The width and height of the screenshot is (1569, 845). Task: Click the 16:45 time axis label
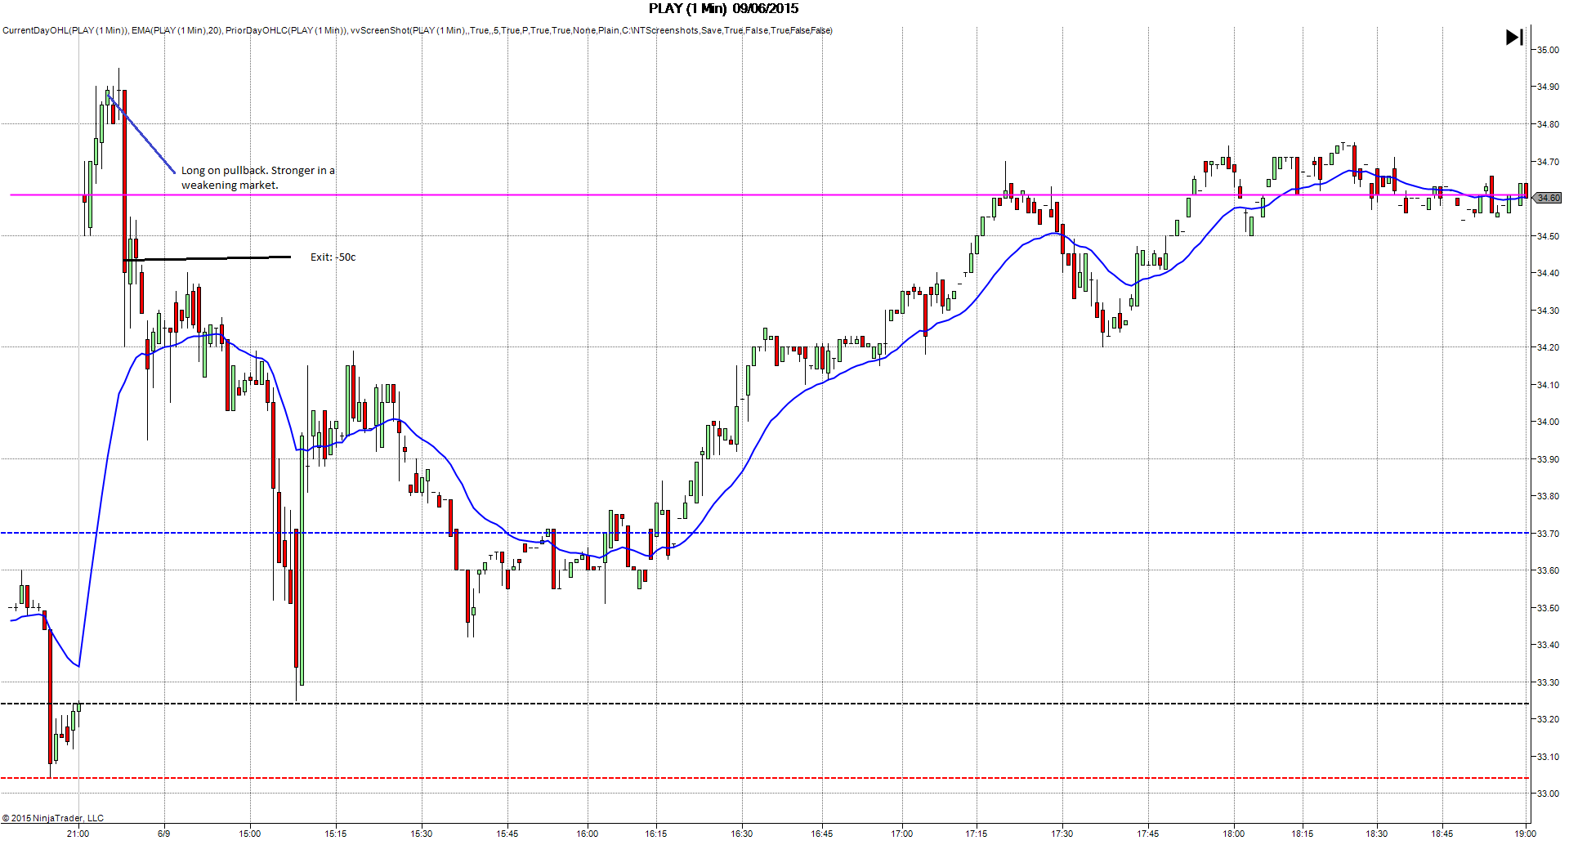(822, 834)
